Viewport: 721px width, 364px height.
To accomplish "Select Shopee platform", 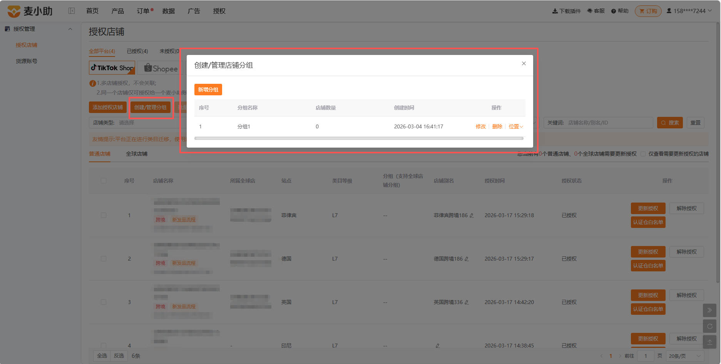I will click(161, 68).
